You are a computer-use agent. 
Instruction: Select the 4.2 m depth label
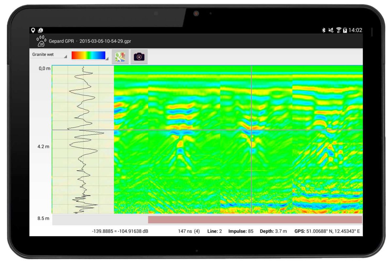click(43, 147)
